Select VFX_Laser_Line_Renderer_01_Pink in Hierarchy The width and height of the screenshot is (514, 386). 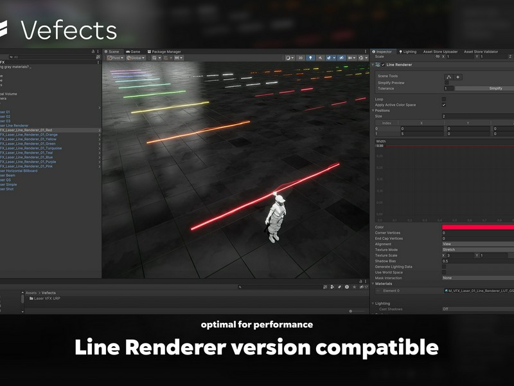click(x=26, y=166)
